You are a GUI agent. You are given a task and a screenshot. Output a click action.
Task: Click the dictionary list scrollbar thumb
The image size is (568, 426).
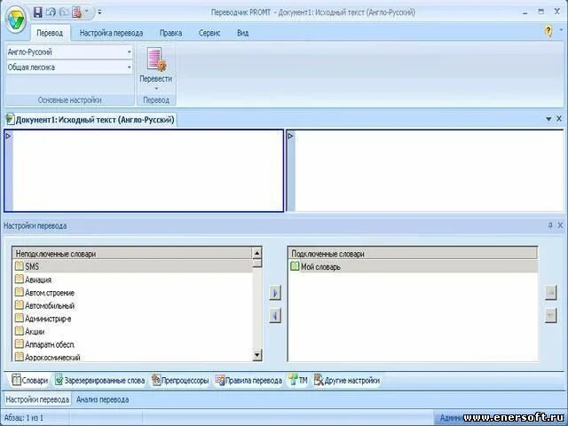(256, 263)
